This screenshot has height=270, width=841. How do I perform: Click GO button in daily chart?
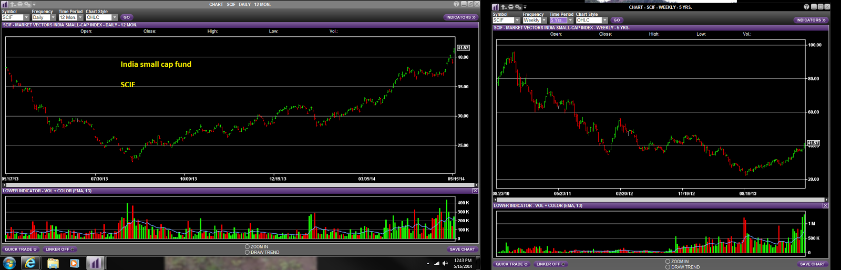(127, 17)
